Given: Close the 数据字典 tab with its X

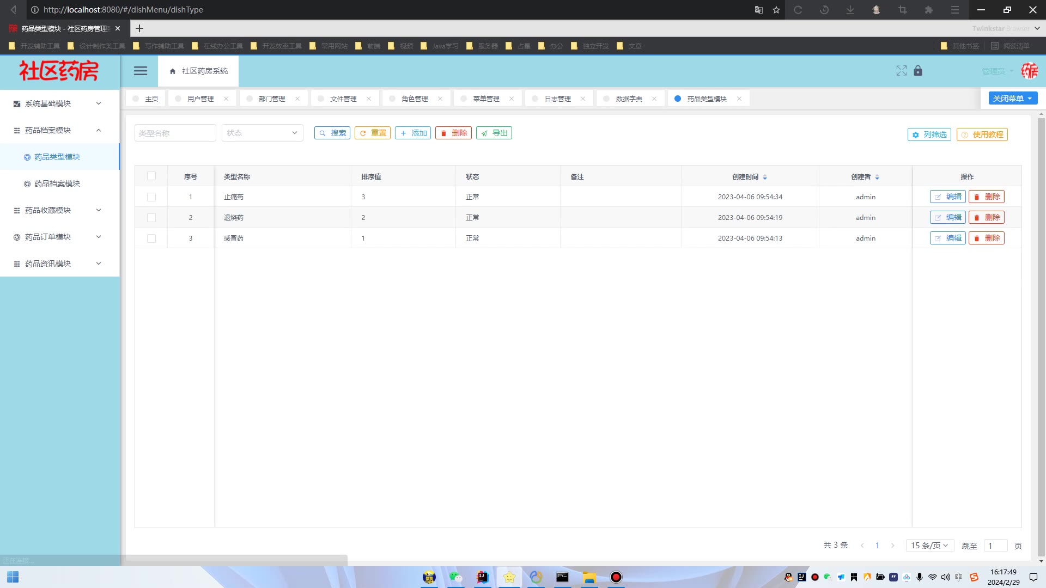Looking at the screenshot, I should tap(654, 99).
